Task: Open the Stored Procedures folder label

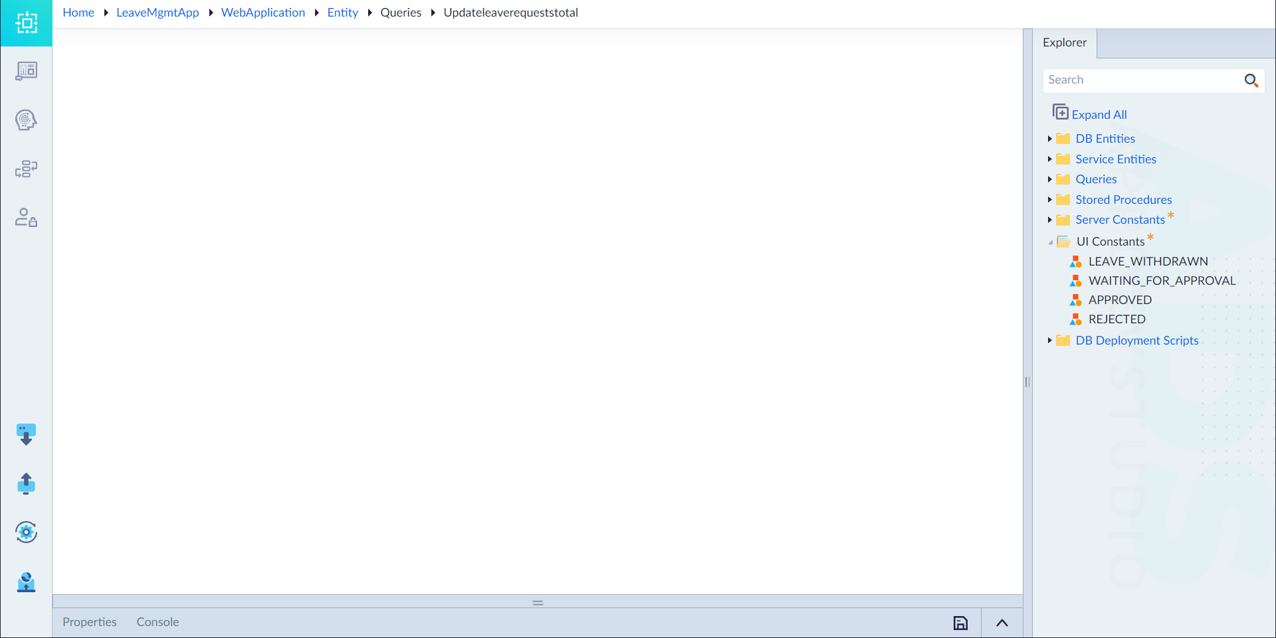Action: tap(1124, 200)
